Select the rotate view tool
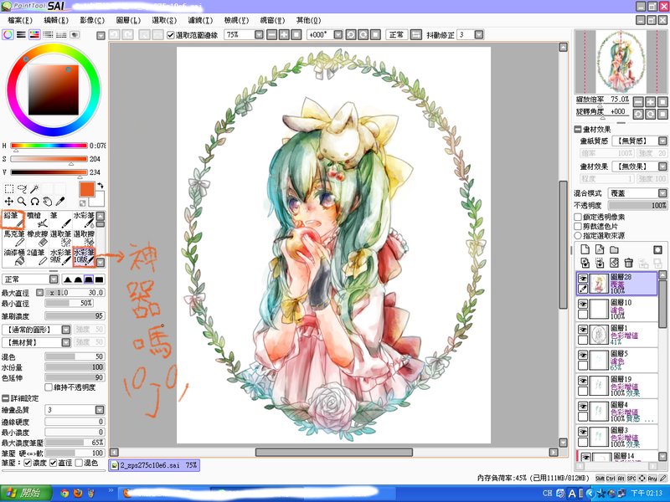Screen dimensions: 670x502 point(34,202)
